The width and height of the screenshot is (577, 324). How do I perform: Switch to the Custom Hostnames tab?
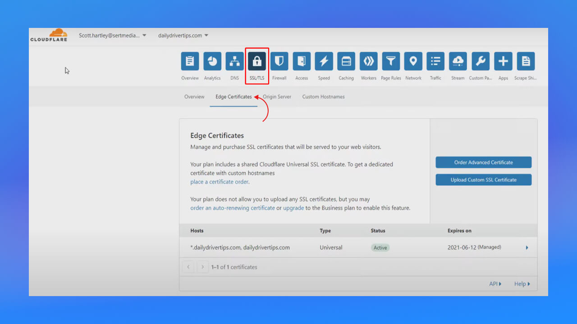tap(323, 97)
